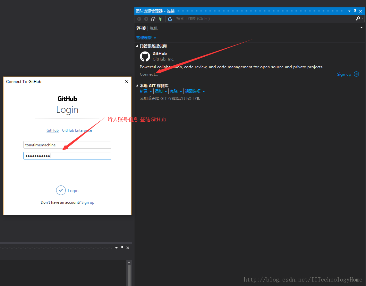This screenshot has height=286, width=366.
Task: Collapse the 托管服务提供商 section
Action: [137, 46]
